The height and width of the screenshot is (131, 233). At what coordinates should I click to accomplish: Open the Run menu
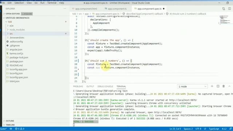tap(42, 3)
